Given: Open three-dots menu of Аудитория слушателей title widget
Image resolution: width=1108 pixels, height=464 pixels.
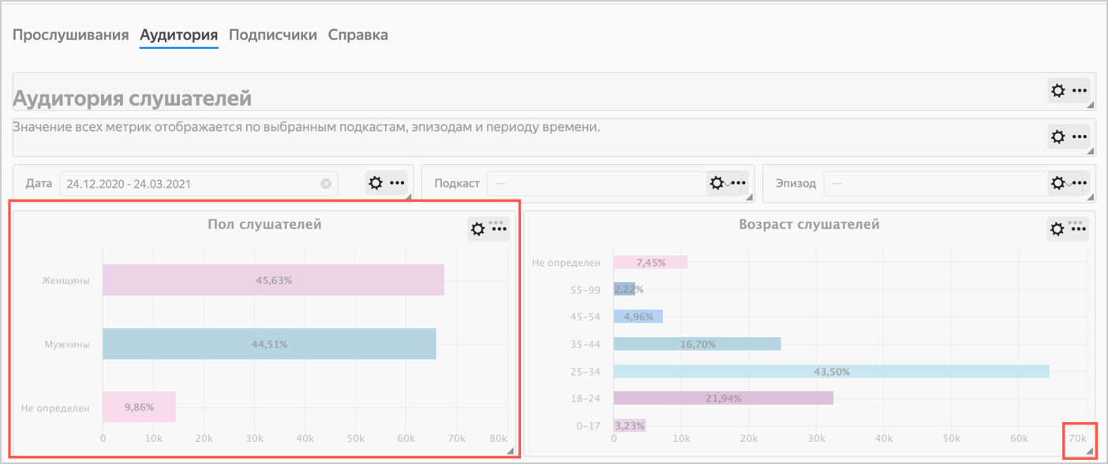Looking at the screenshot, I should pyautogui.click(x=1080, y=92).
